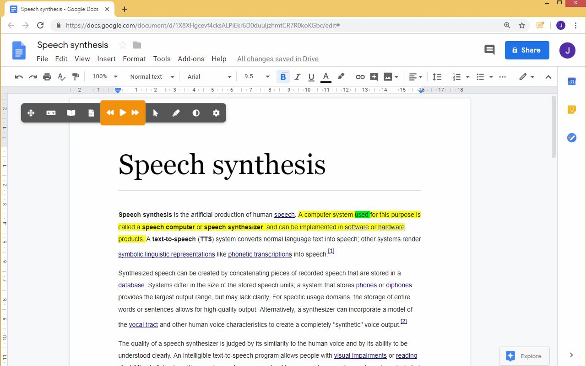
Task: Toggle italic formatting in the toolbar
Action: [297, 76]
